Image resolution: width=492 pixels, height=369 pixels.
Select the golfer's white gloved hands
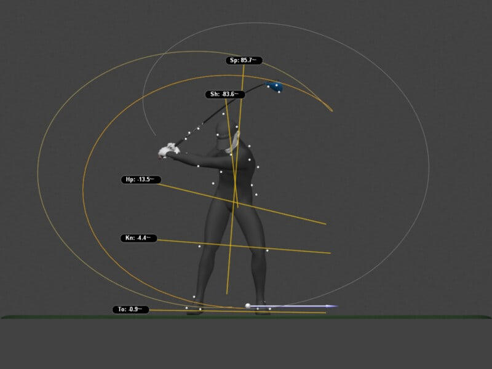(x=169, y=151)
